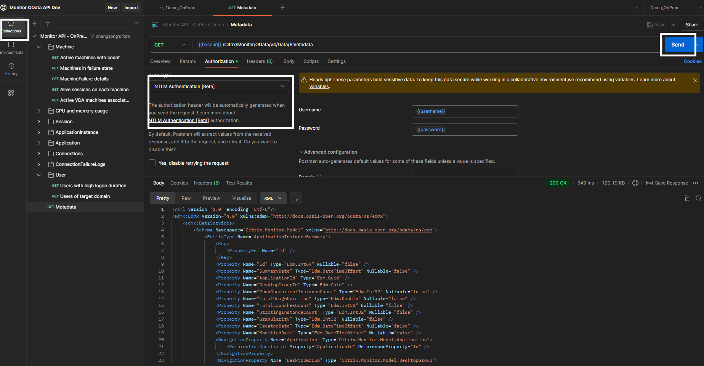Toggle line wrap icon in response toolbar
704x366 pixels.
coord(295,198)
